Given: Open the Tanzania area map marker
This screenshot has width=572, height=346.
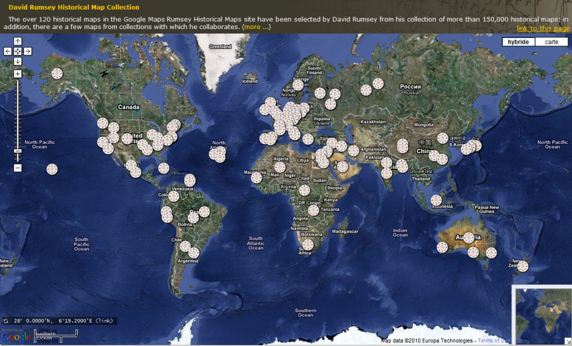Looking at the screenshot, I should coord(313,210).
